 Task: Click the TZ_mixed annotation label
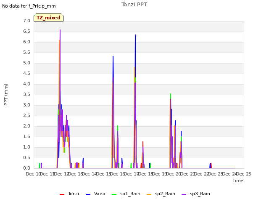tap(49, 17)
